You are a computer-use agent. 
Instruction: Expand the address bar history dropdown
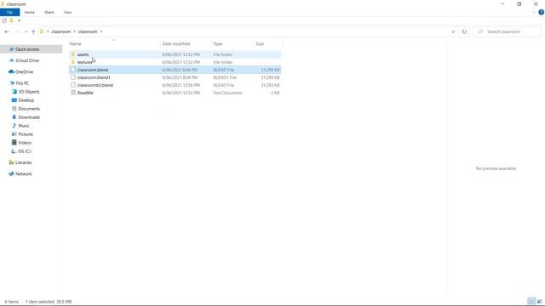[x=453, y=31]
